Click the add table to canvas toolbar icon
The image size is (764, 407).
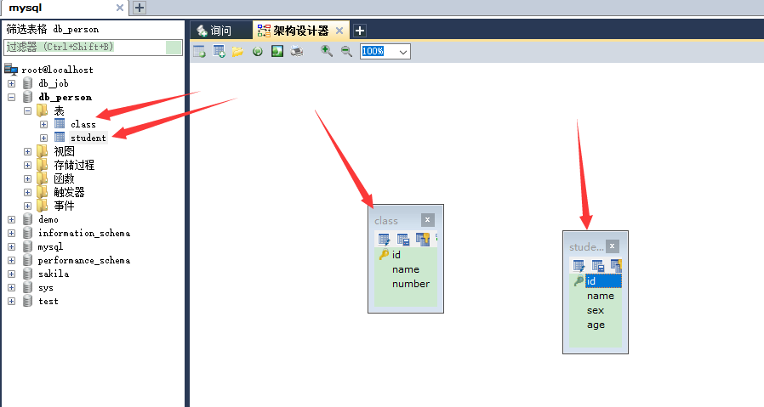pyautogui.click(x=199, y=51)
